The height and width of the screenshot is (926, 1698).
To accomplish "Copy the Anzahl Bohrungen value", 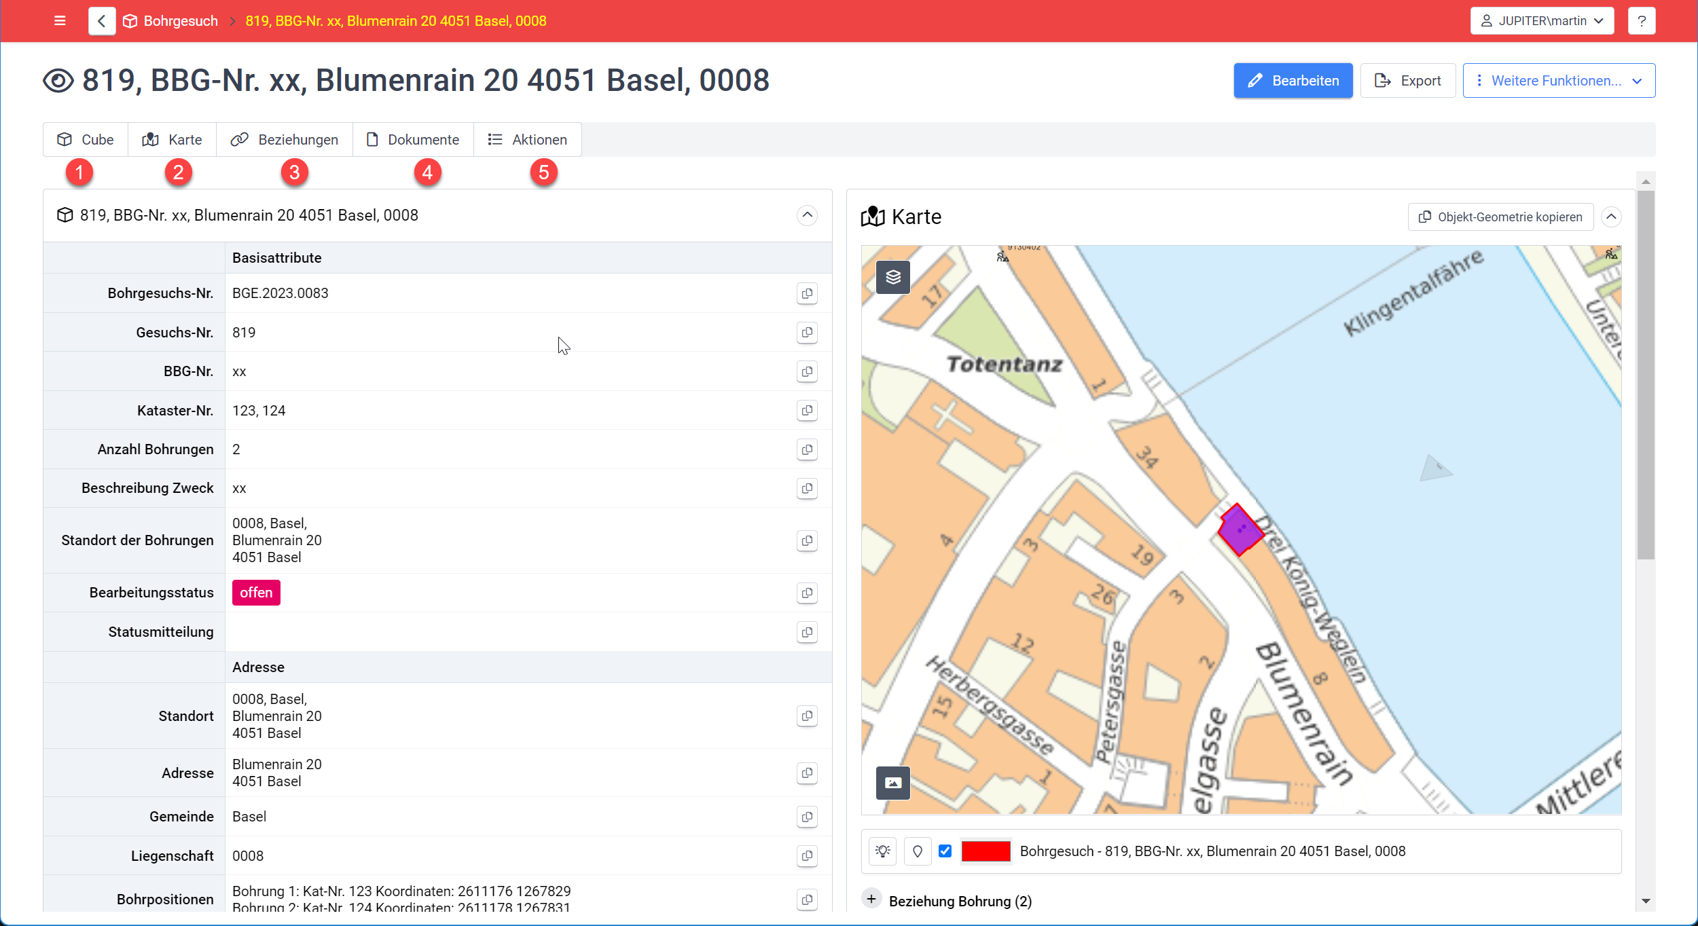I will [807, 449].
